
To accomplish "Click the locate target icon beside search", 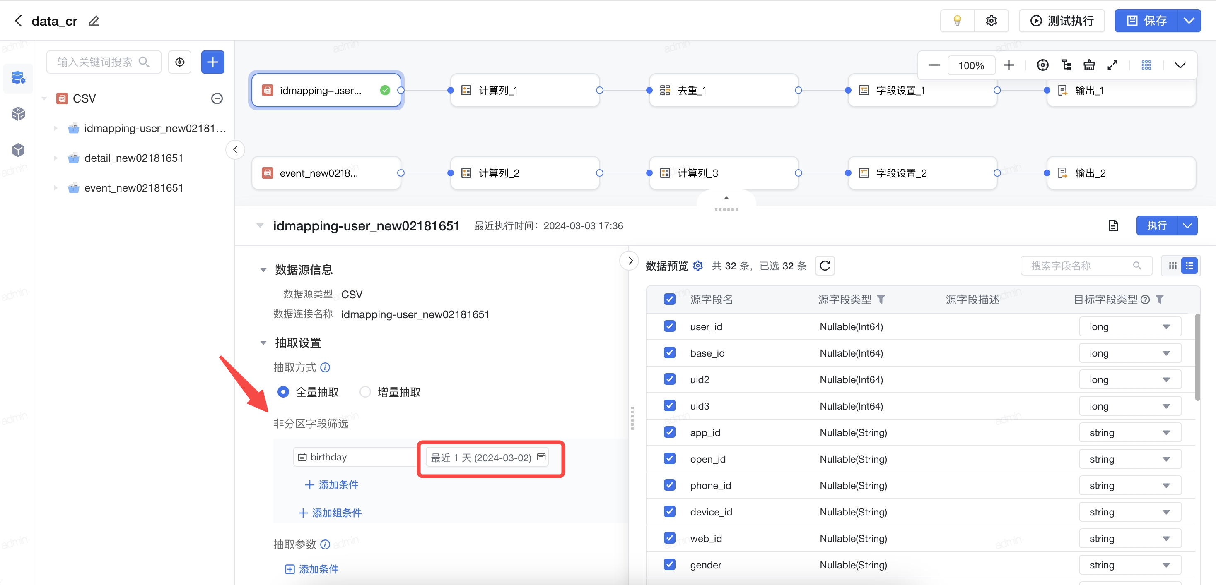I will click(x=180, y=62).
